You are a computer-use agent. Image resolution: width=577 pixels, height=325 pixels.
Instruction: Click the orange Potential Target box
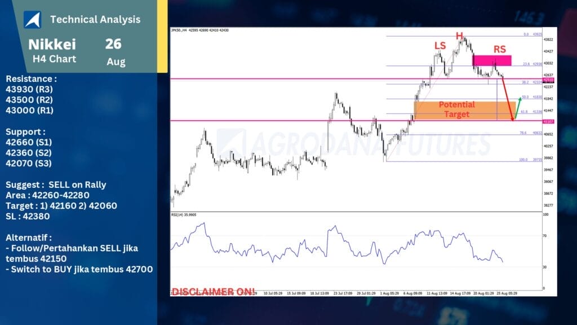click(x=456, y=109)
